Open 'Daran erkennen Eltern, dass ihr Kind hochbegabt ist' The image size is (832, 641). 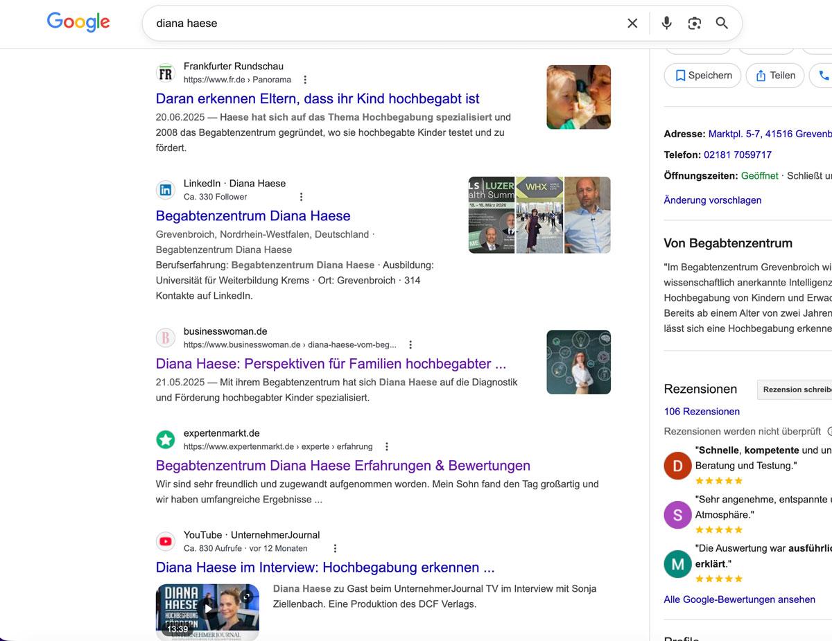(318, 98)
